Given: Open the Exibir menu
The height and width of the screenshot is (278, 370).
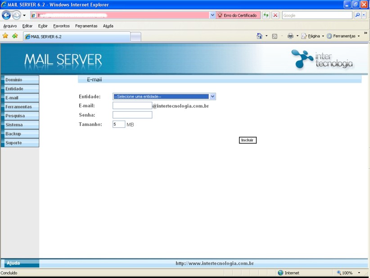Looking at the screenshot, I should coord(43,26).
